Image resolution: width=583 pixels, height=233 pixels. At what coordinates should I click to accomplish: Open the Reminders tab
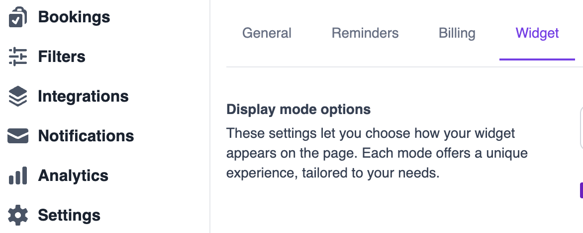click(x=365, y=33)
